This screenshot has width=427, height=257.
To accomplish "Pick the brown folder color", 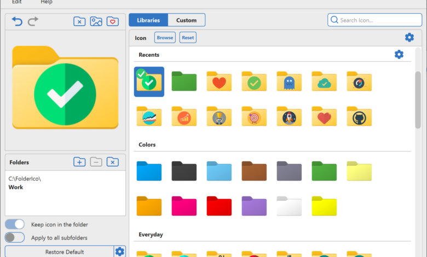I will [x=254, y=171].
